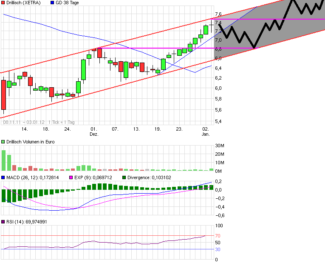Click the 6,0 price axis label
The image size is (325, 263).
pos(218,88)
